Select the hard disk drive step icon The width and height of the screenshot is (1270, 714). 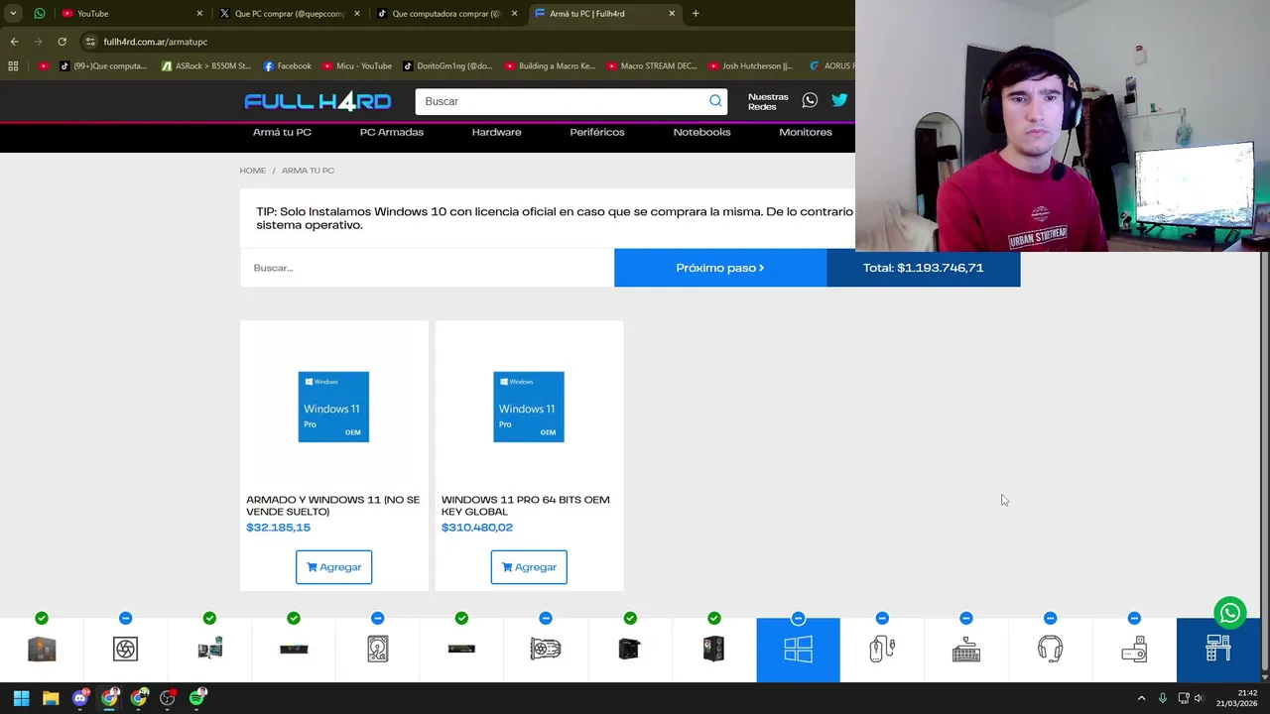pyautogui.click(x=378, y=650)
